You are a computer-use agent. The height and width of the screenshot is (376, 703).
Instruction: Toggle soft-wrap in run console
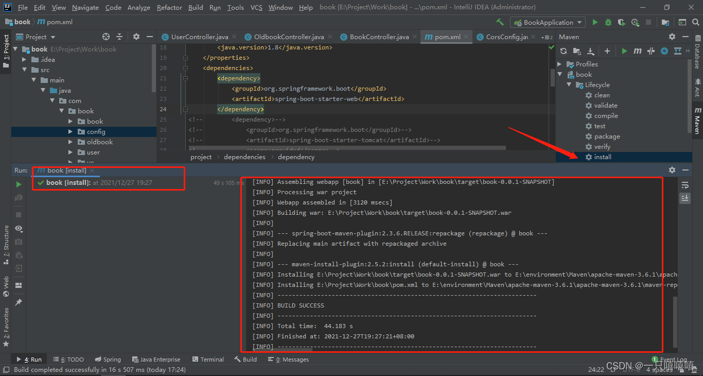coord(685,185)
